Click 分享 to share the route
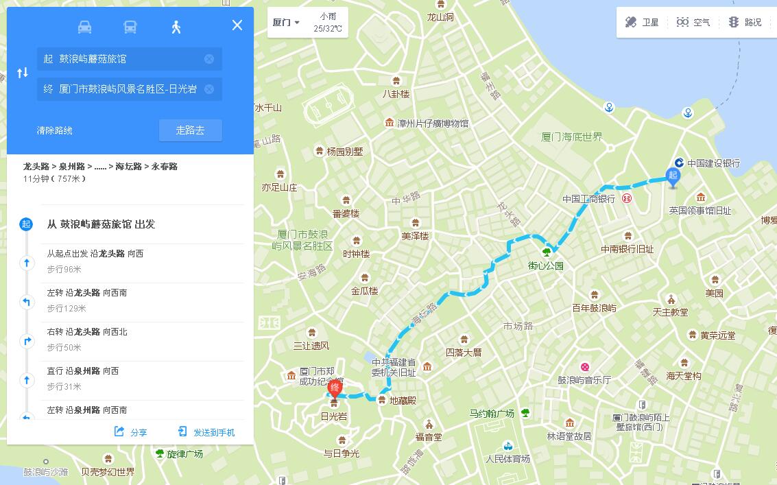 (x=131, y=432)
